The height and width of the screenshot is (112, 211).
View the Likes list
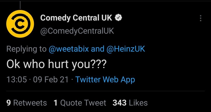tap(130, 103)
